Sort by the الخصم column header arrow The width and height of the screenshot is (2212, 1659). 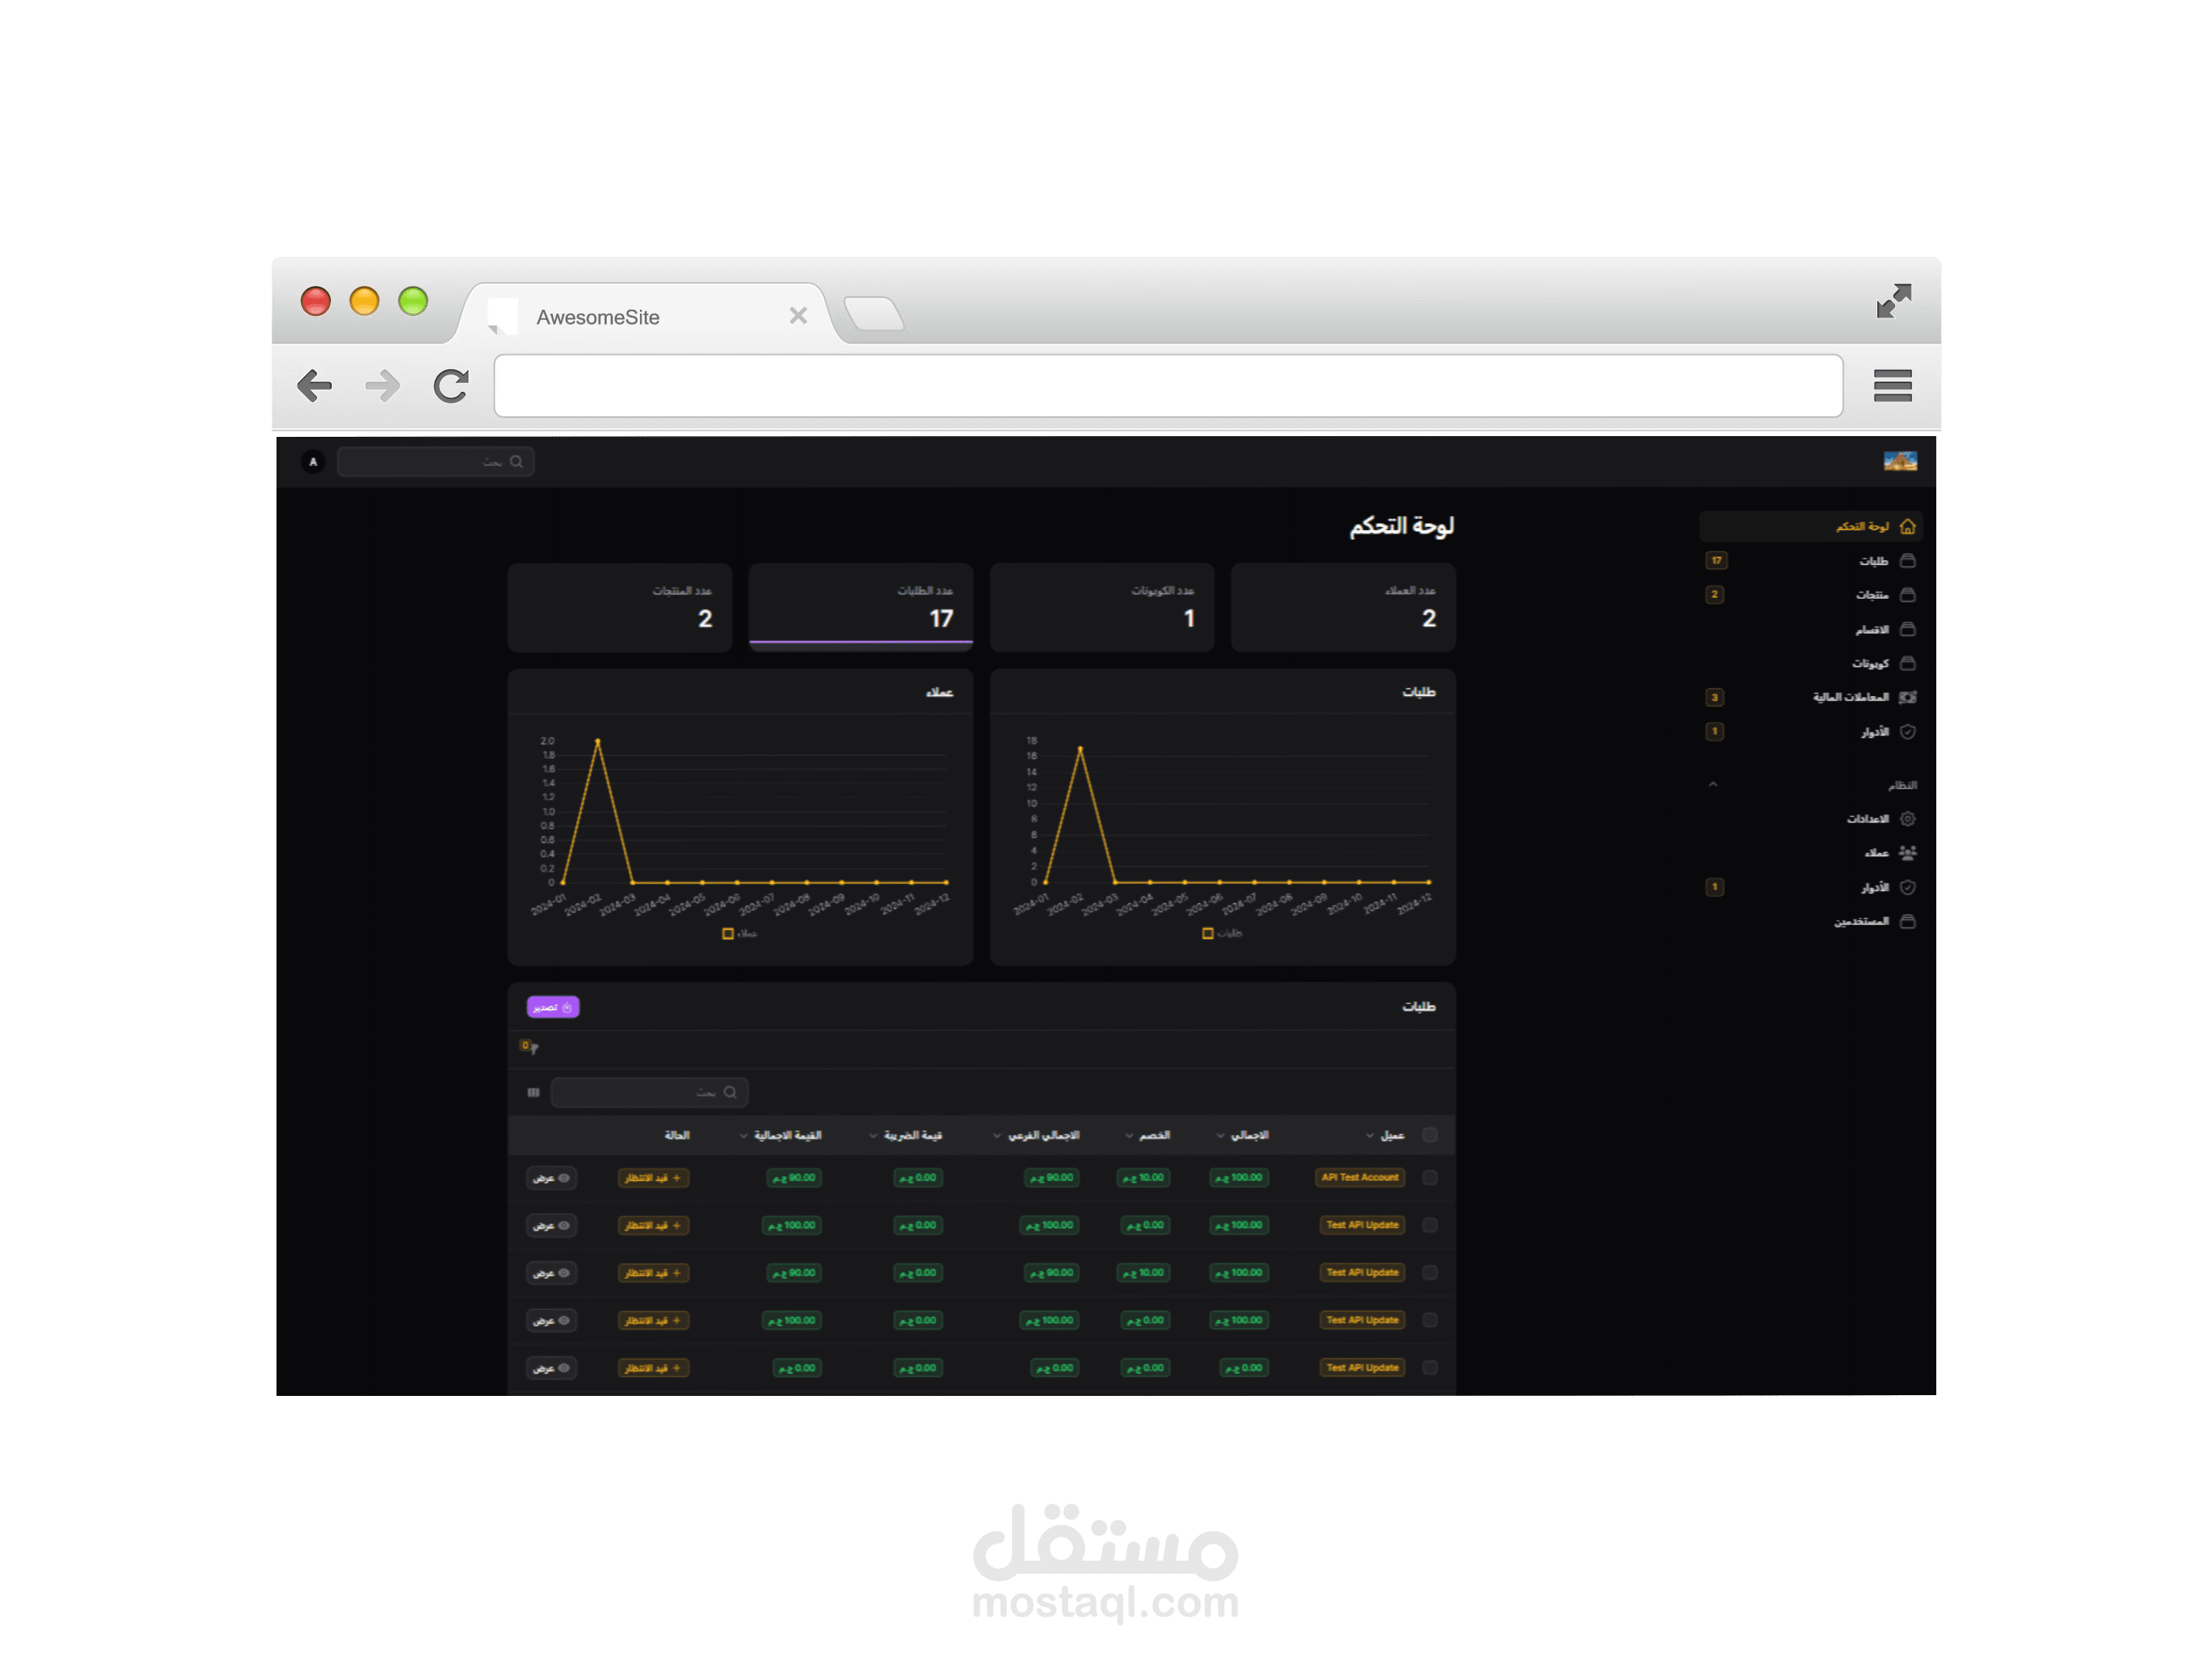pyautogui.click(x=1129, y=1136)
